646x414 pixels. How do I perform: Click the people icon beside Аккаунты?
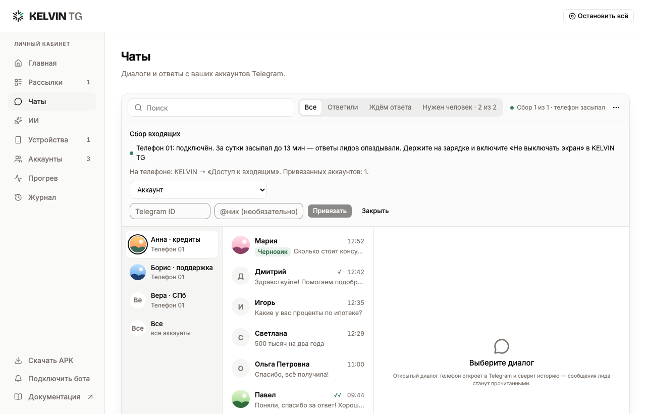18,159
